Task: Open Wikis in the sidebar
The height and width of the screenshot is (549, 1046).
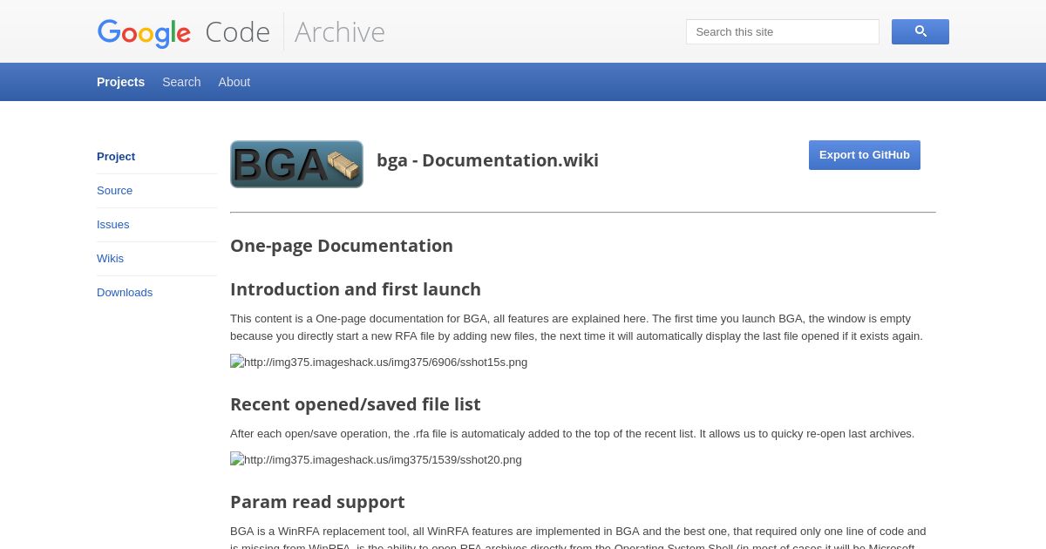Action: click(x=111, y=259)
